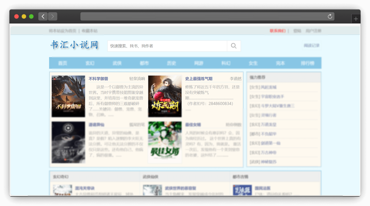370x206 pixels.
Task: Reload the page with the refresh icon
Action: point(330,17)
